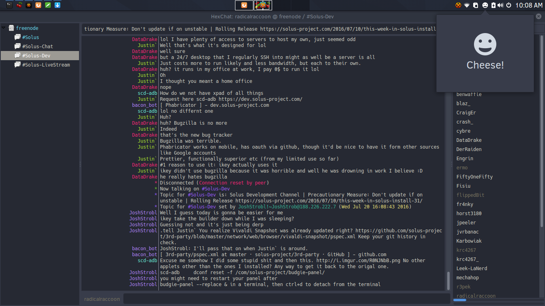Click the chat window vertical scrollbar

448,280
